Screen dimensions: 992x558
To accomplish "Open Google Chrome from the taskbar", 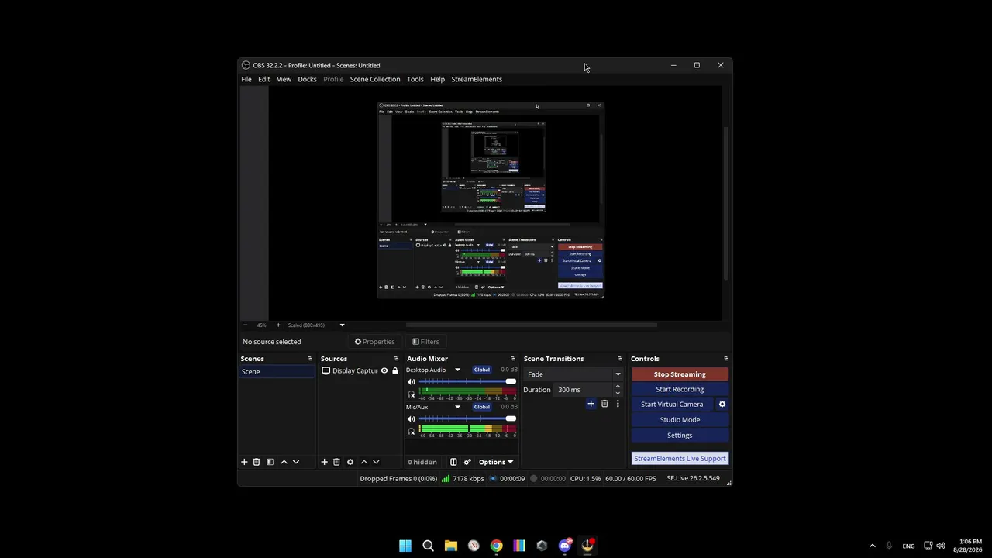I will [496, 546].
